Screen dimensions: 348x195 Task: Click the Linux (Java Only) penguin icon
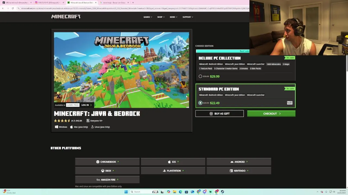pyautogui.click(x=92, y=127)
